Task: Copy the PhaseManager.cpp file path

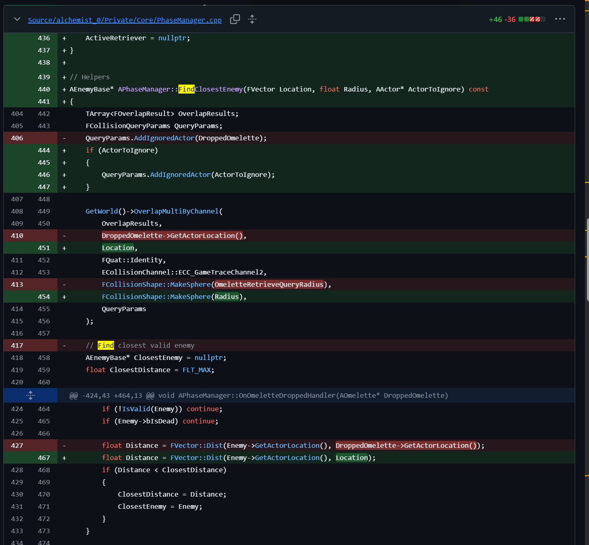Action: click(235, 19)
